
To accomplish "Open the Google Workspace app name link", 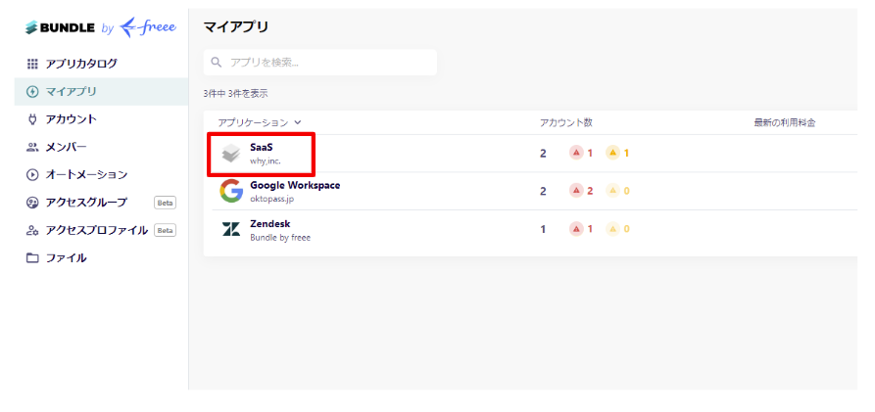I will click(x=295, y=185).
